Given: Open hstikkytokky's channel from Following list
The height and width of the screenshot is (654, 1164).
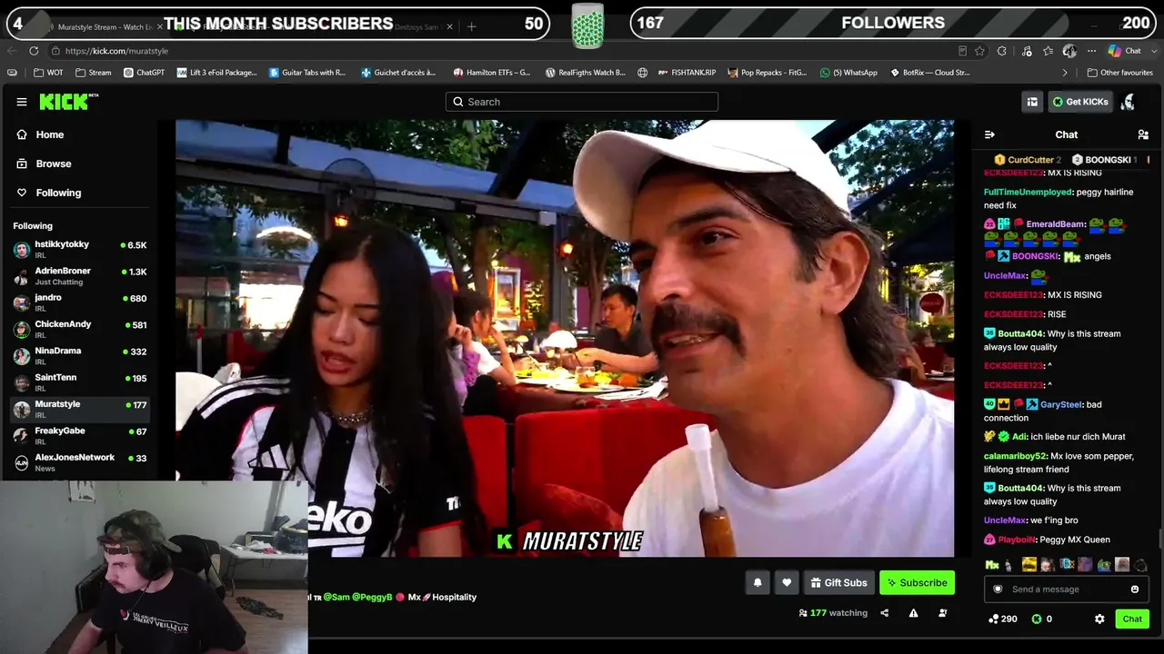Looking at the screenshot, I should tap(81, 250).
